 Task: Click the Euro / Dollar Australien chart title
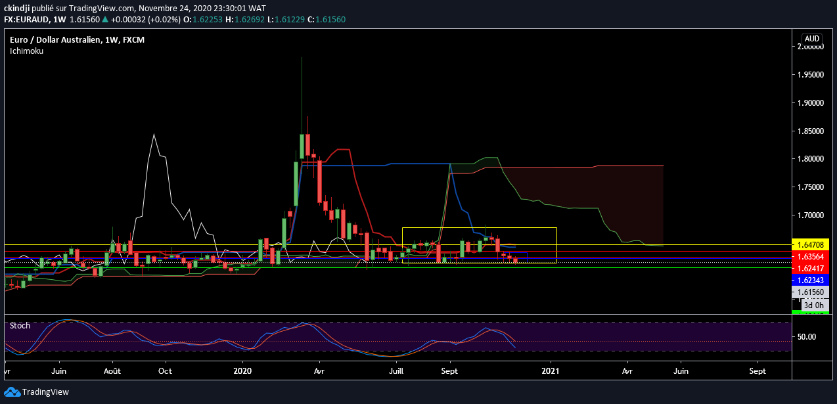(x=55, y=40)
